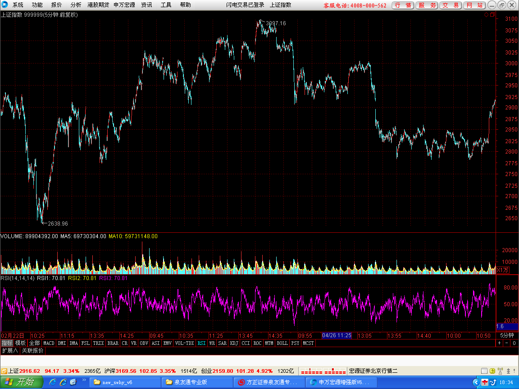The image size is (519, 389).
Task: Click the 服务 button in the title bar
Action: [x=427, y=5]
